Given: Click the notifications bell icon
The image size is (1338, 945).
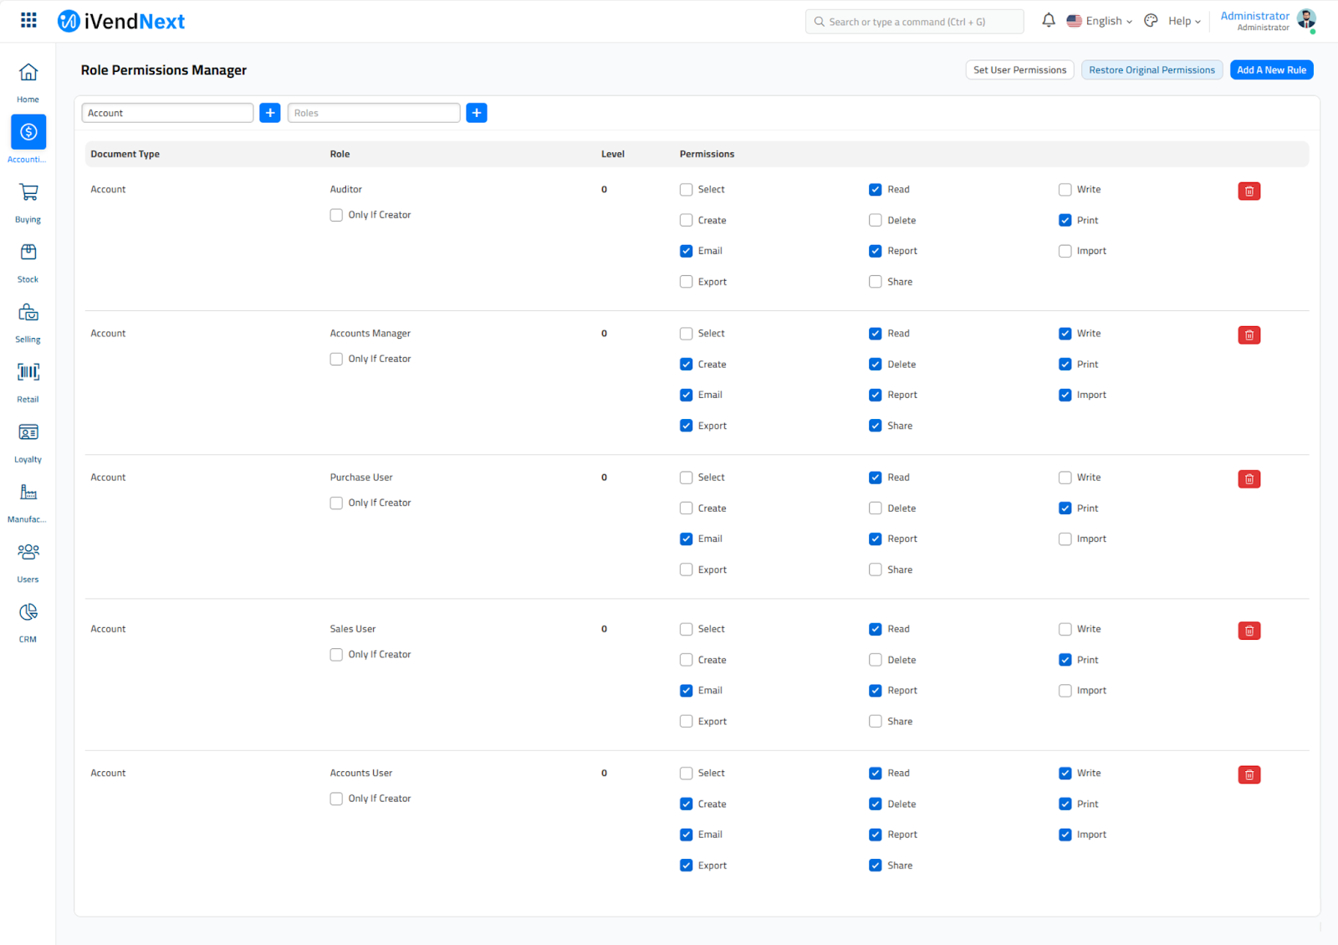Looking at the screenshot, I should click(1048, 20).
